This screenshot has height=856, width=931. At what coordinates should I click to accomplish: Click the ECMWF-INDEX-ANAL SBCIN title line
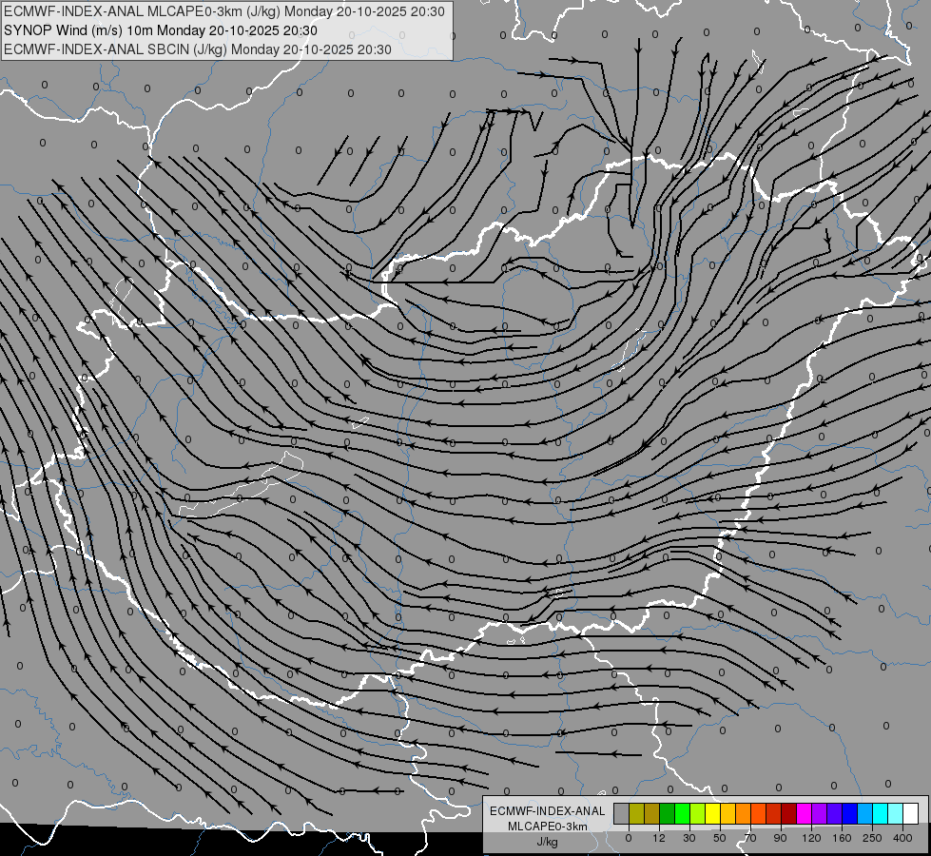[x=198, y=49]
